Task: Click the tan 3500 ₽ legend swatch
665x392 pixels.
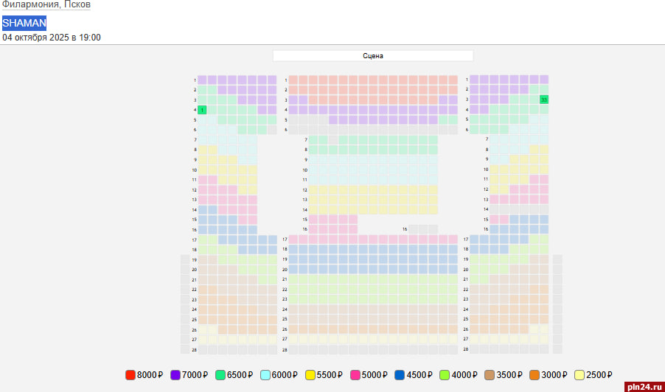Action: [490, 375]
